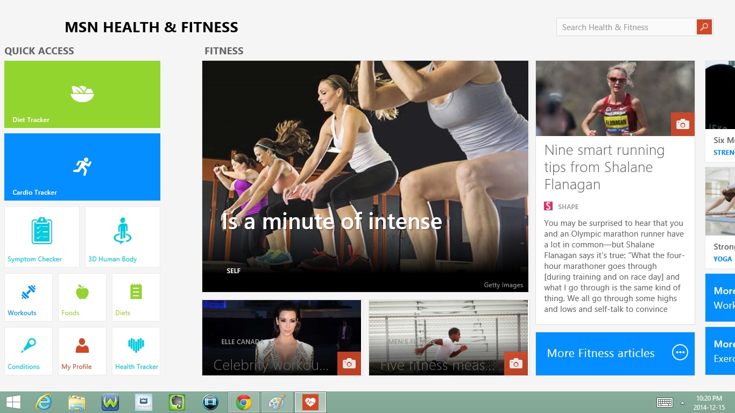Launch the Symptom Checker
The width and height of the screenshot is (735, 413).
coord(42,237)
